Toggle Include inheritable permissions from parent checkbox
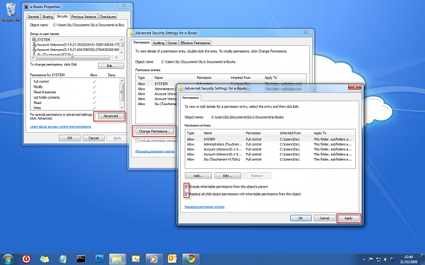This screenshot has width=425, height=265. 186,186
